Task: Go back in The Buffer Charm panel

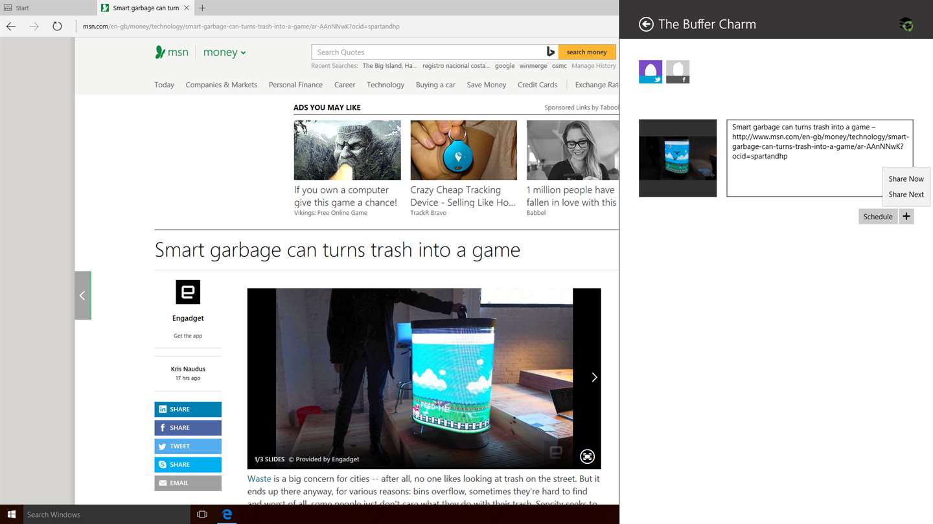Action: tap(646, 25)
